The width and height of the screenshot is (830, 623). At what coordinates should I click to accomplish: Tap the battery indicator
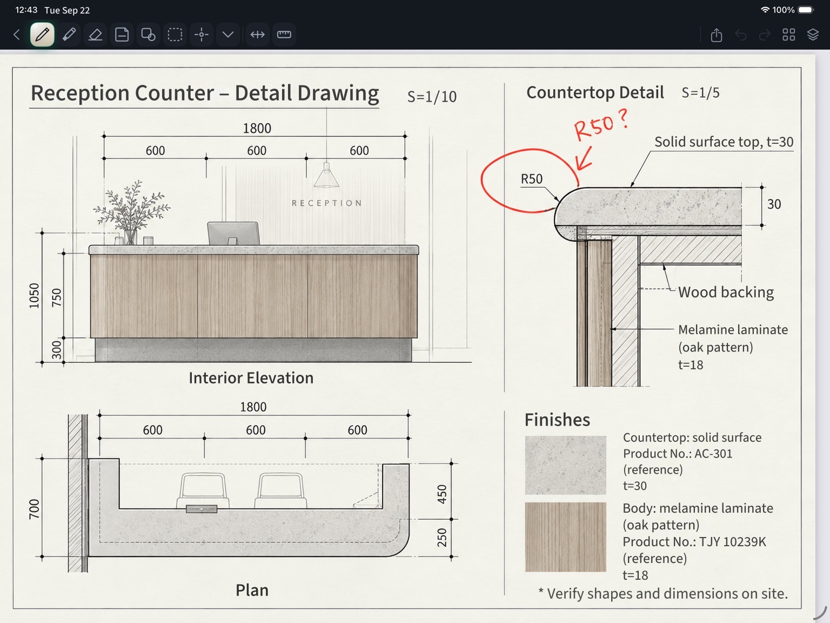(806, 10)
